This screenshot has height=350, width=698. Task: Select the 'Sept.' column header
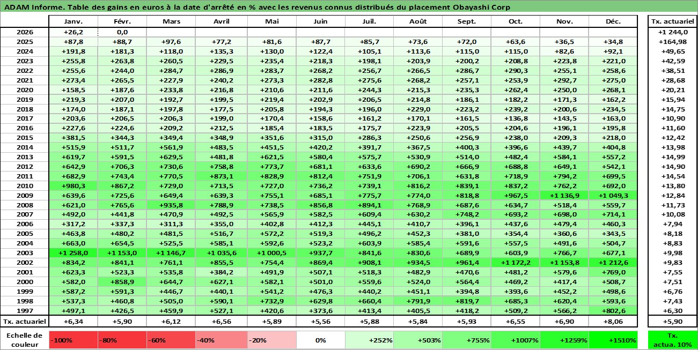click(x=467, y=21)
